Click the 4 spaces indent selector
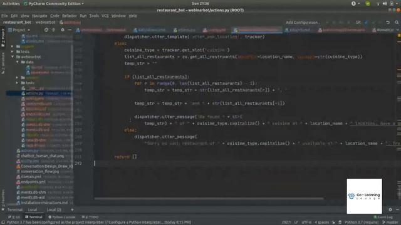401x225 pixels. click(321, 222)
